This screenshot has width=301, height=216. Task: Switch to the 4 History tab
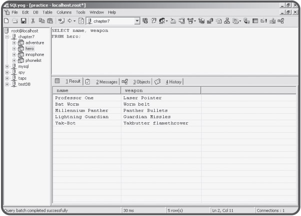(x=174, y=82)
